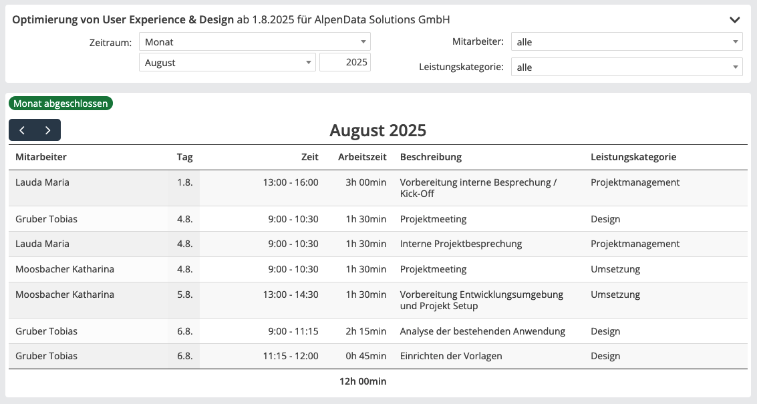Open the Mitarbeiter filter dropdown
Screen dimensions: 757x404
[627, 42]
